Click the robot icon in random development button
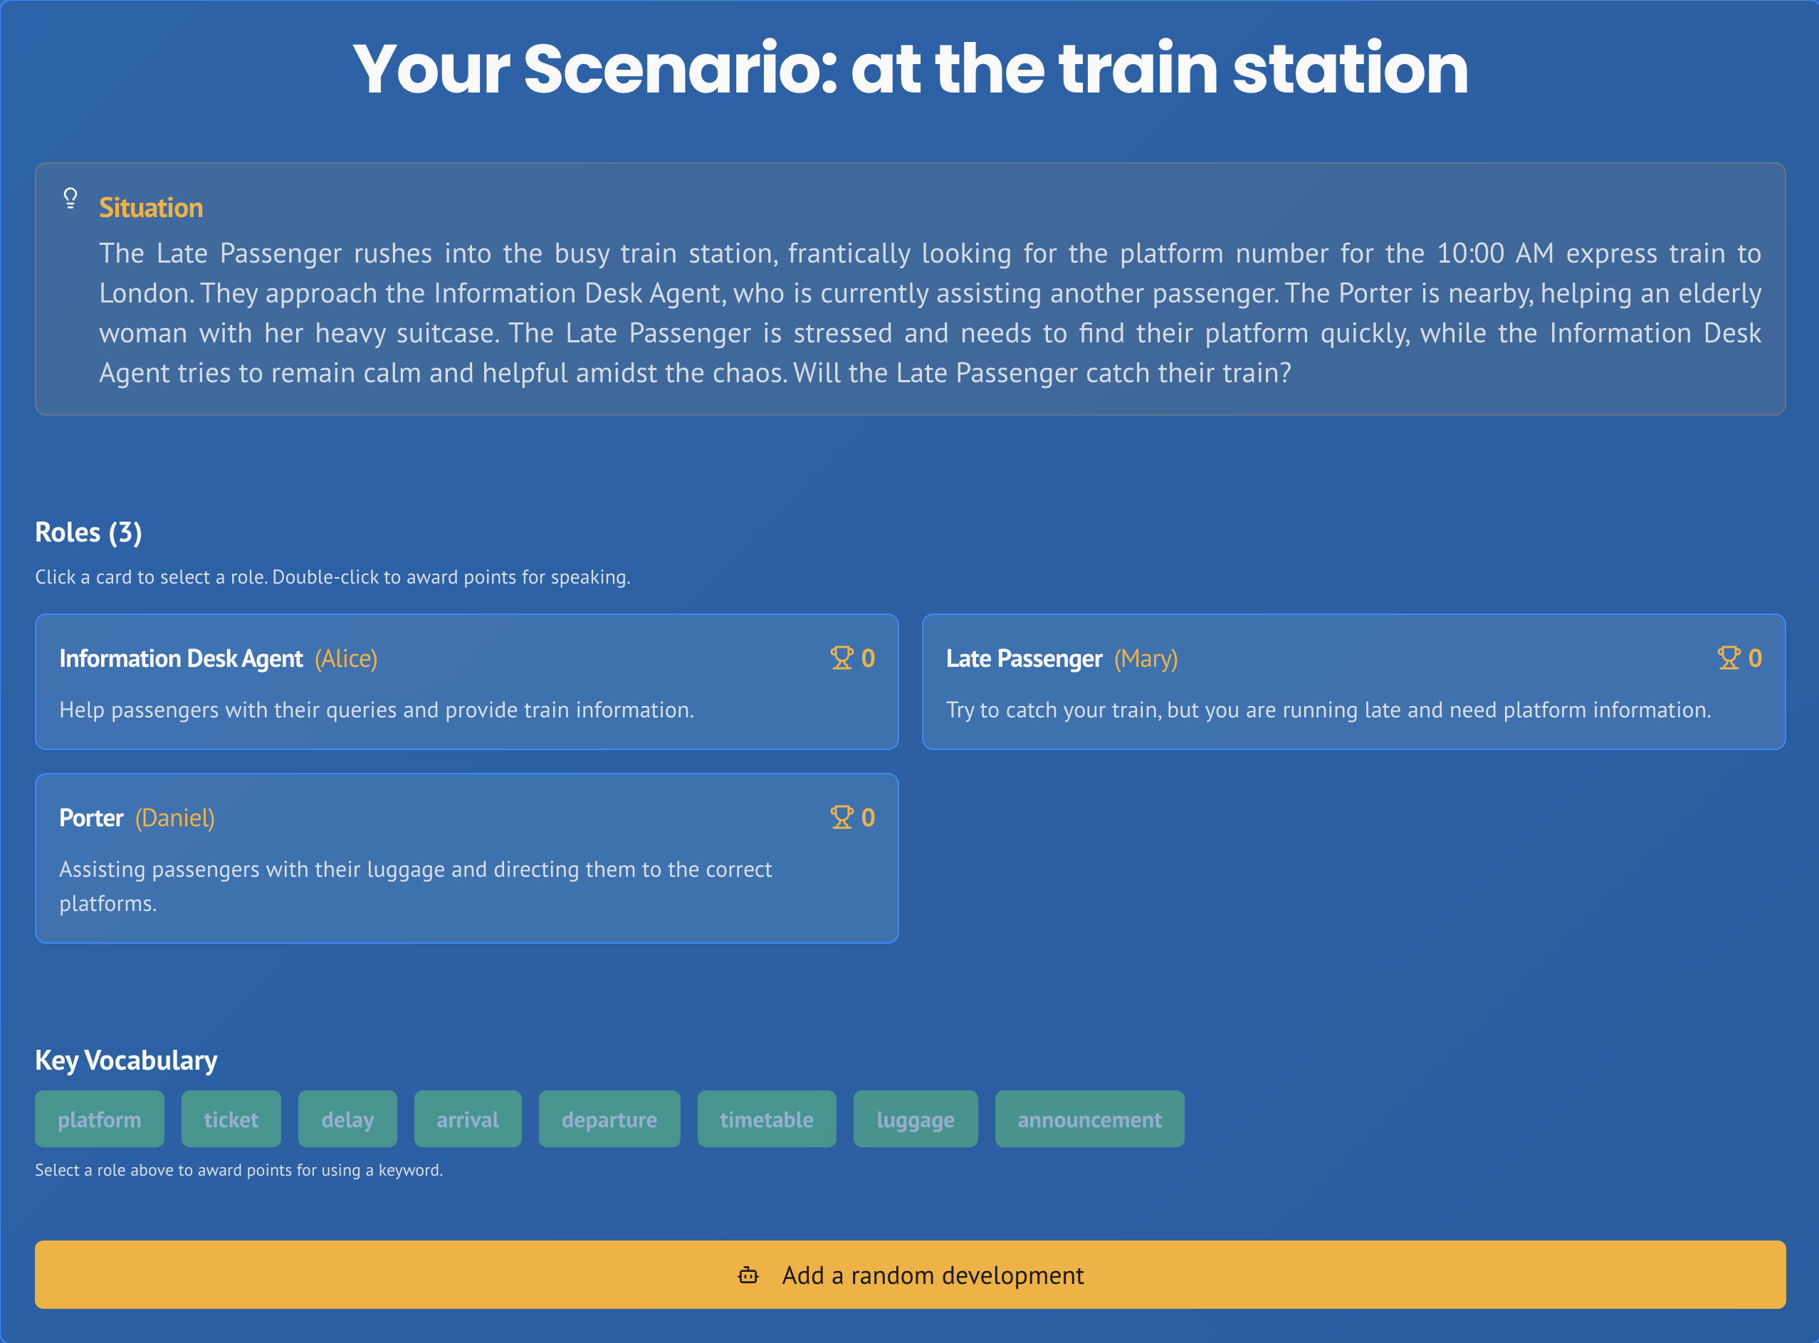The width and height of the screenshot is (1819, 1343). click(x=748, y=1275)
